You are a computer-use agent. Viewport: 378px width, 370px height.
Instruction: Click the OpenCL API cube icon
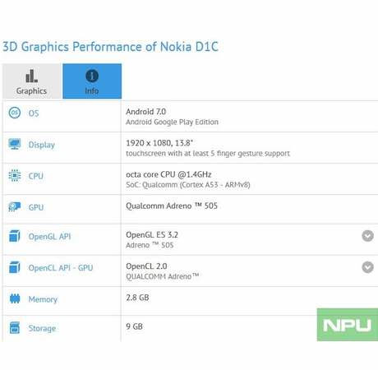tap(15, 267)
